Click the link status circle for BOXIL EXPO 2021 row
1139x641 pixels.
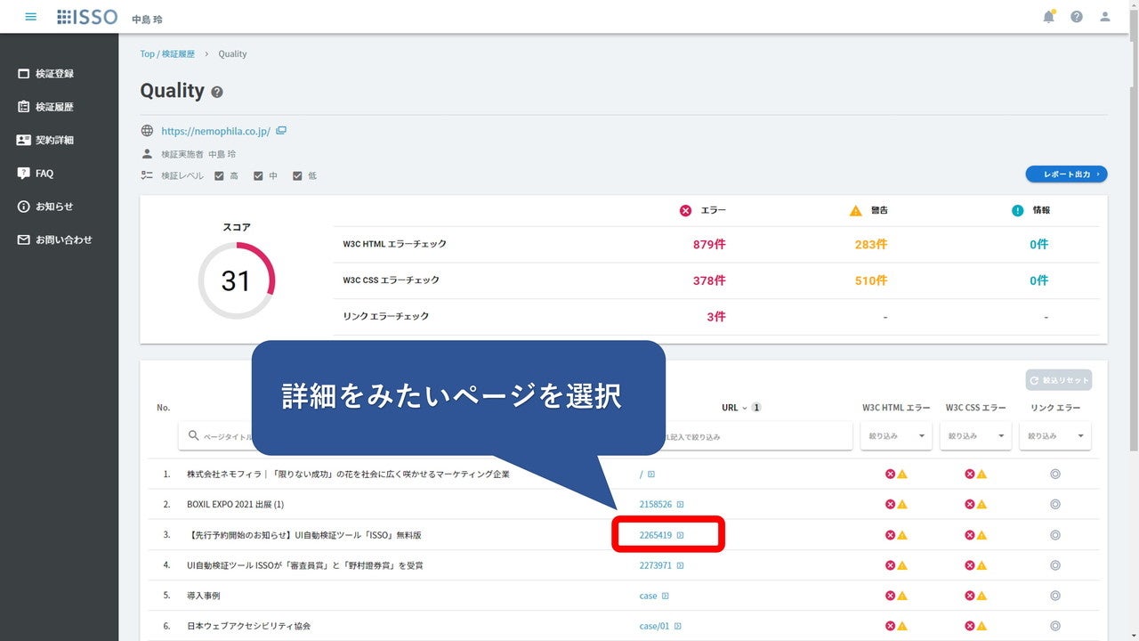[1055, 505]
